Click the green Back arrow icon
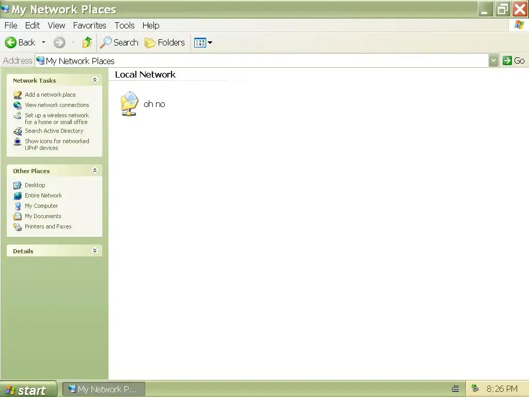The width and height of the screenshot is (529, 397). (x=10, y=42)
